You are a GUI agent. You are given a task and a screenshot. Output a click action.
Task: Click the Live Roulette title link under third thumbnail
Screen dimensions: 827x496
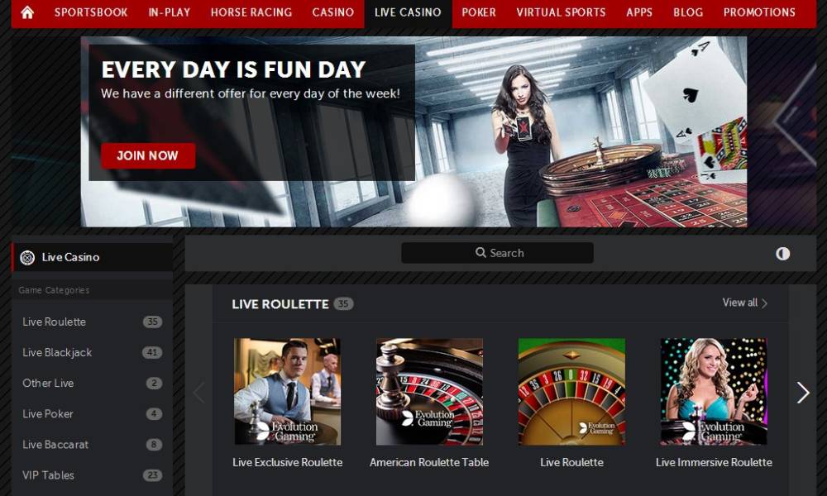571,462
